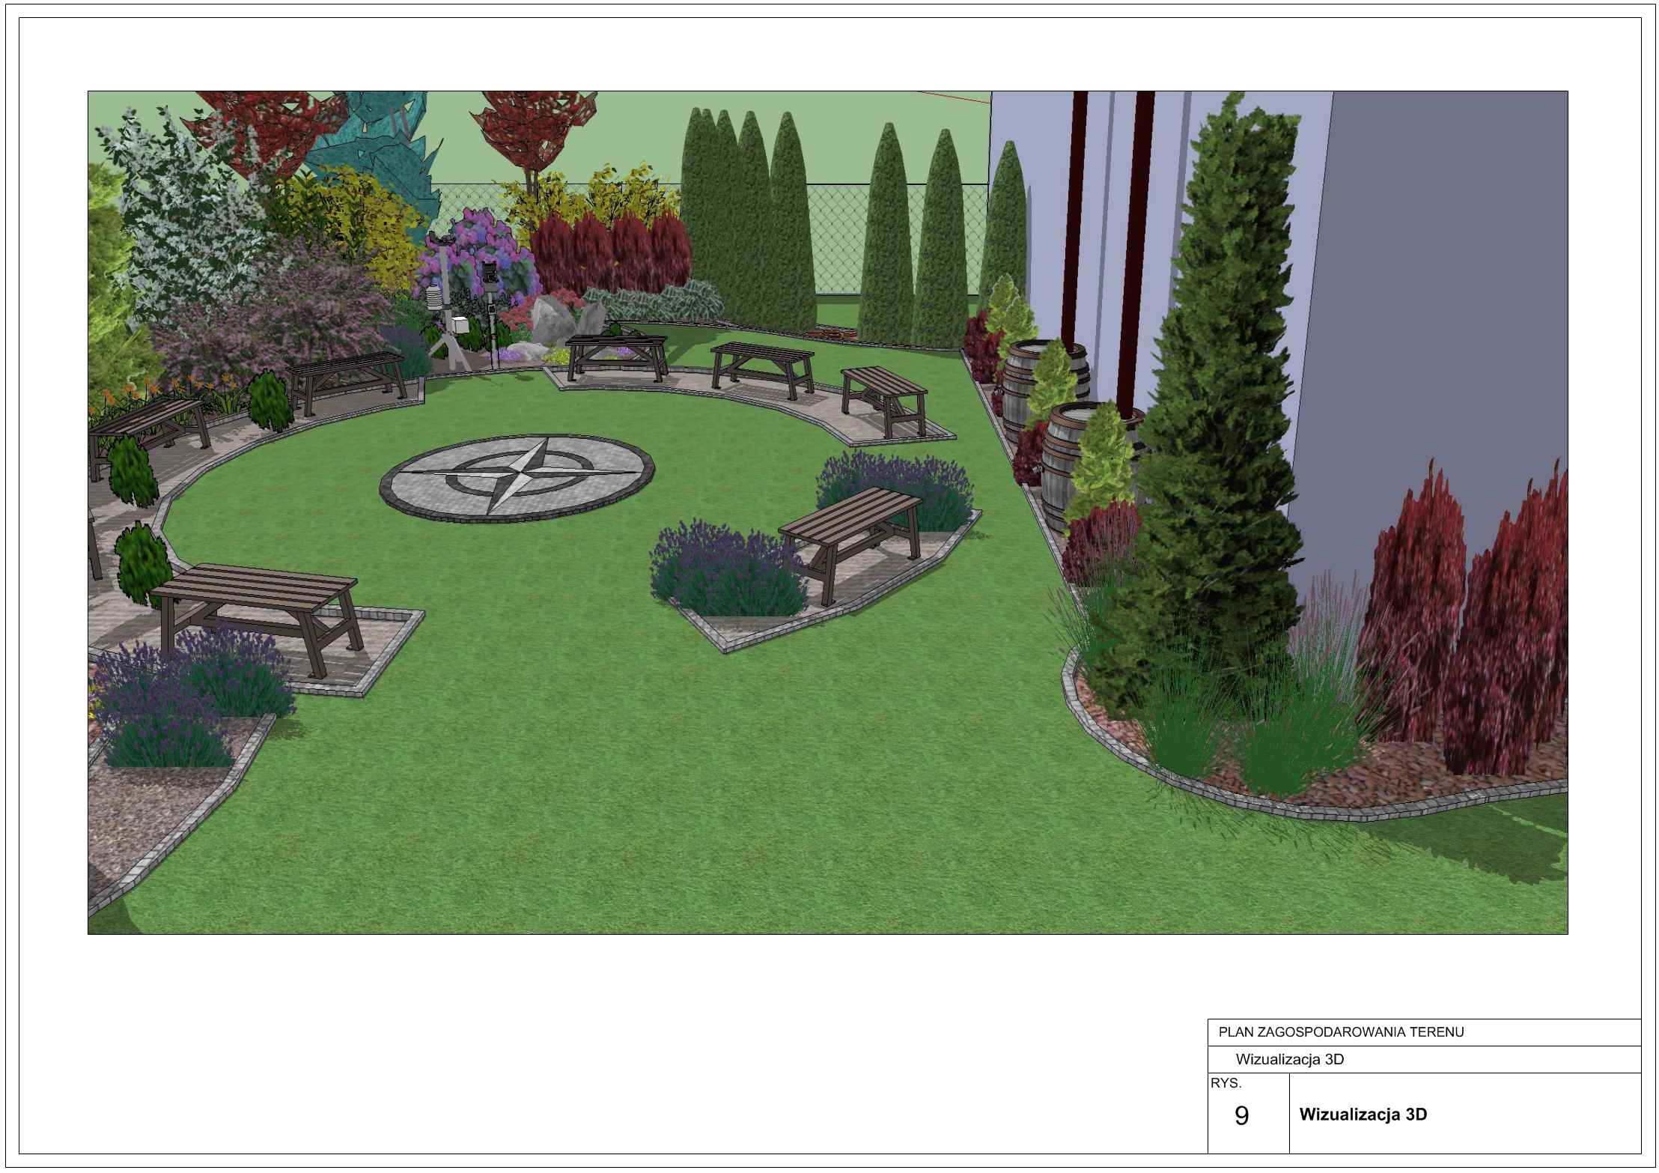Screen dimensions: 1659x1173
Task: Click the drawing number 9
Action: [x=1241, y=1116]
